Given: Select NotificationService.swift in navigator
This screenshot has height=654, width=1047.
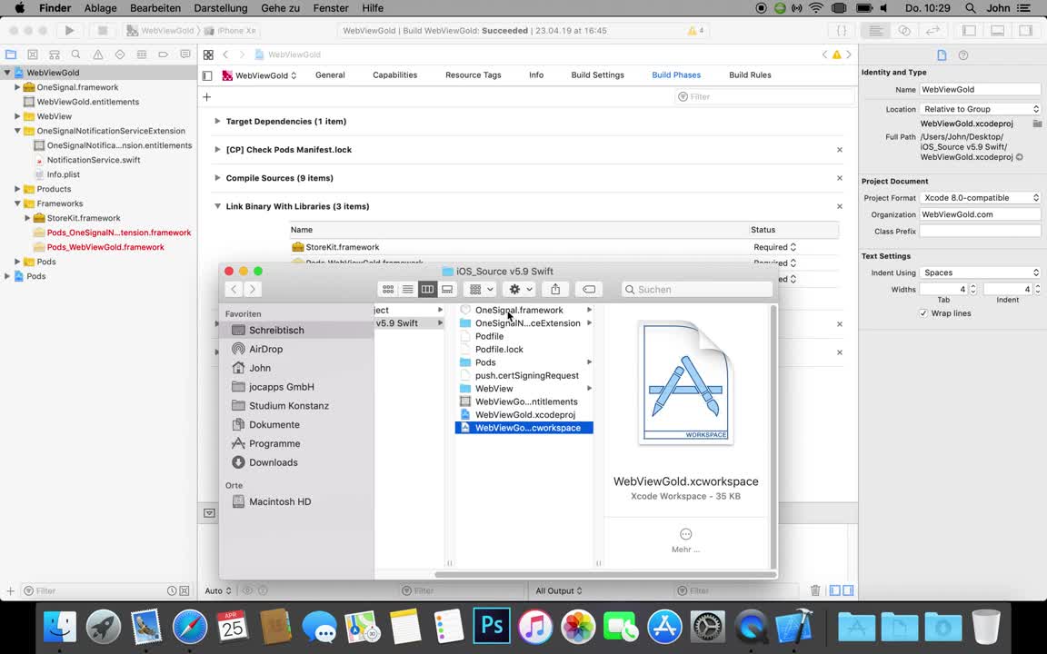Looking at the screenshot, I should 94,160.
